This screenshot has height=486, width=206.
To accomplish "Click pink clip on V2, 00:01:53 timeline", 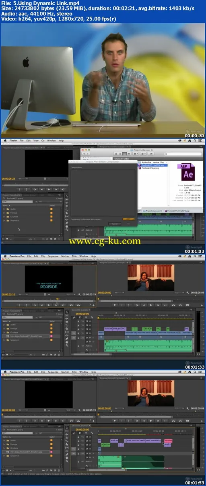I will tap(168, 441).
